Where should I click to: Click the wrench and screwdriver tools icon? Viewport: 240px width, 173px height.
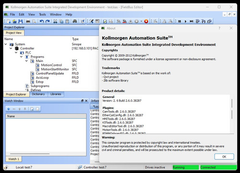(91, 21)
